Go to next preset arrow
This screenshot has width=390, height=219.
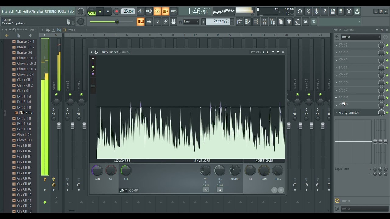(x=268, y=52)
